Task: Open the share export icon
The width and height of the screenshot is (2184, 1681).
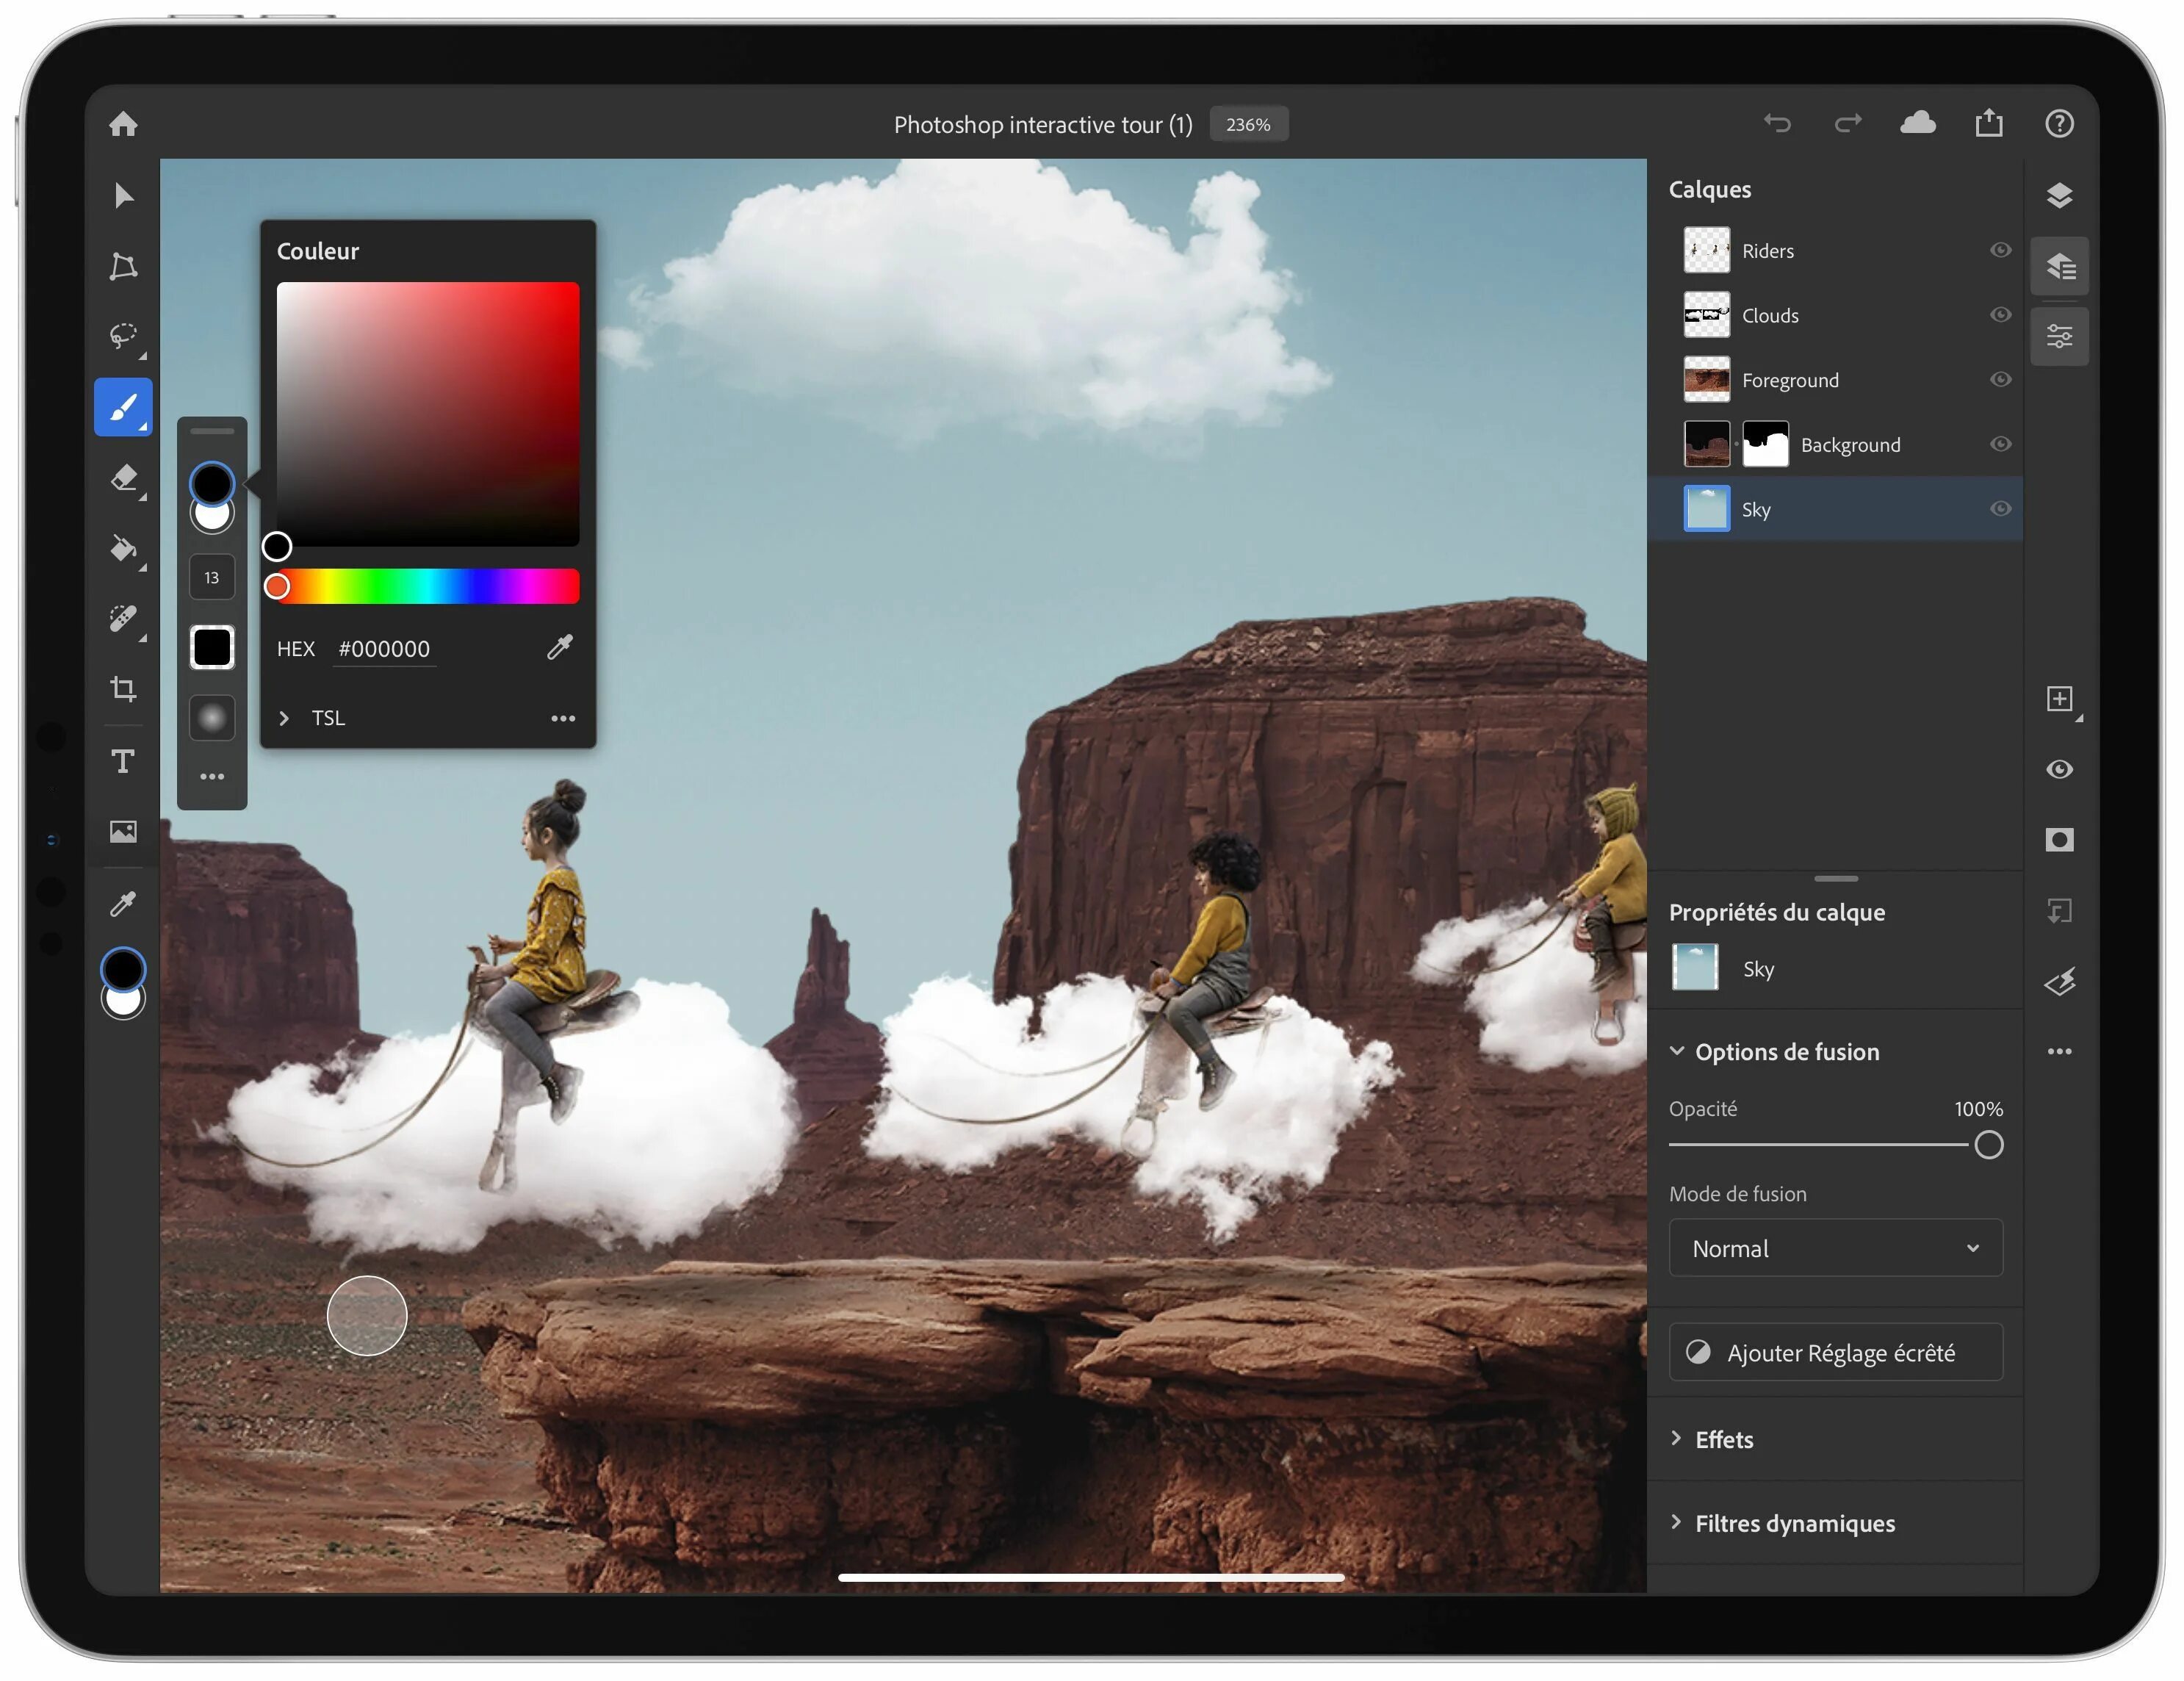Action: tap(1988, 123)
